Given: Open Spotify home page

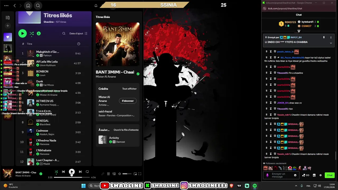Looking at the screenshot, I should (28, 6).
